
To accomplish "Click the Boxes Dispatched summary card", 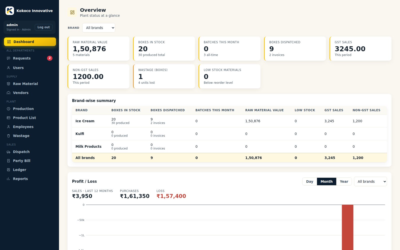I will click(x=295, y=48).
